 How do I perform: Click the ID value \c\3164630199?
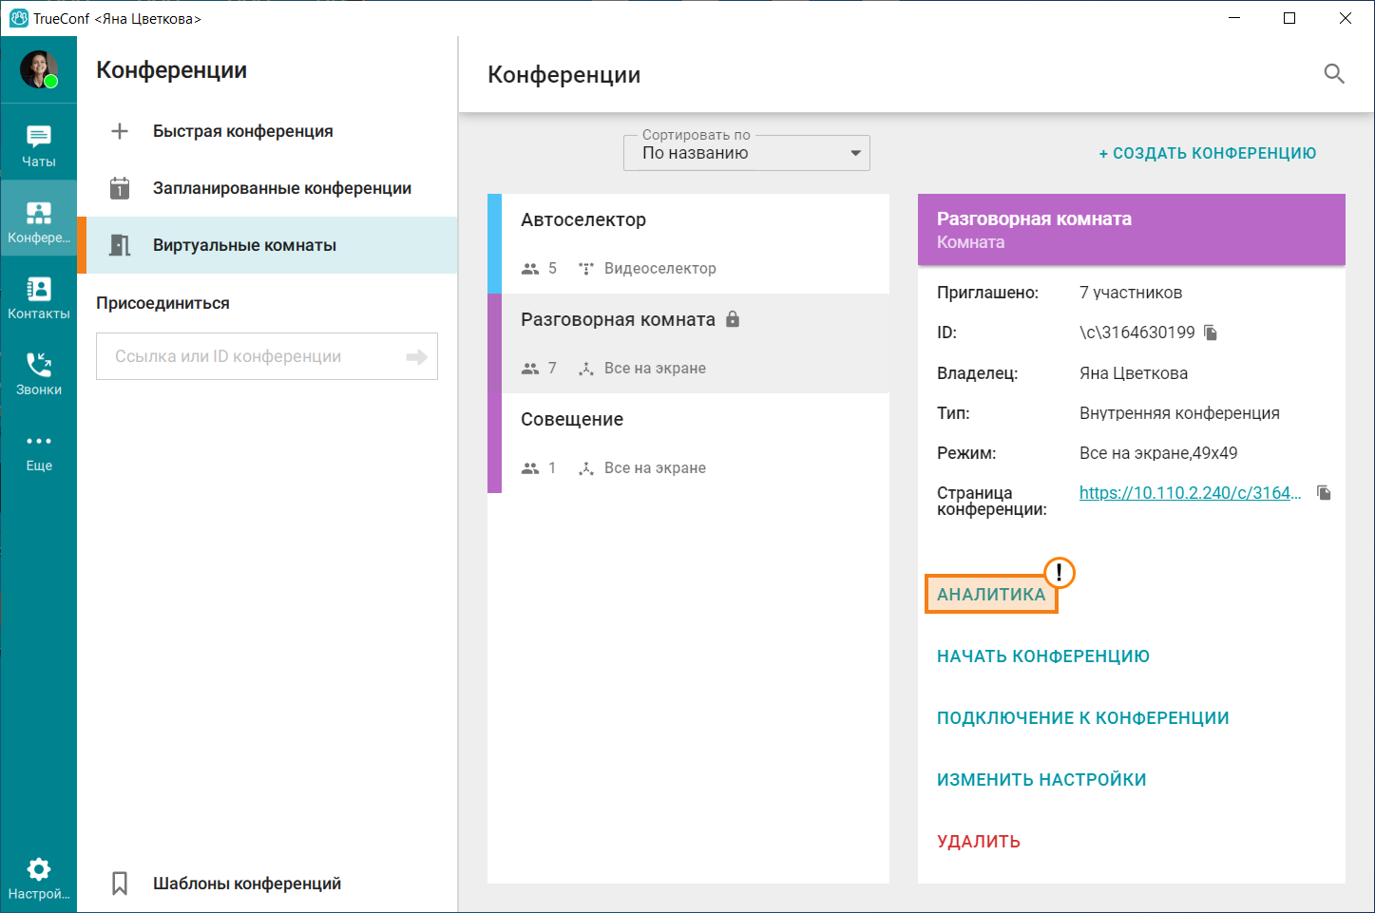(1137, 333)
